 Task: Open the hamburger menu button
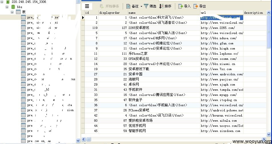tap(87, 6)
